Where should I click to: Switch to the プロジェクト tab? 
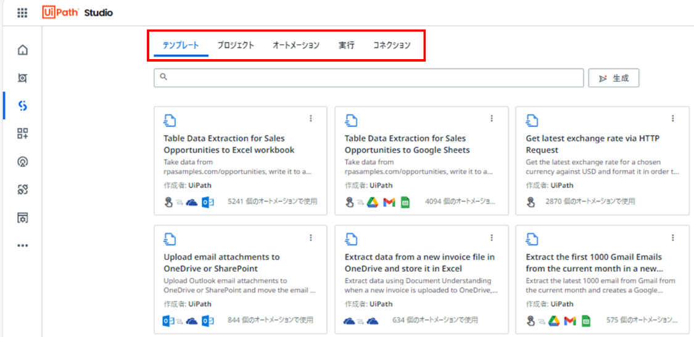[x=236, y=45]
